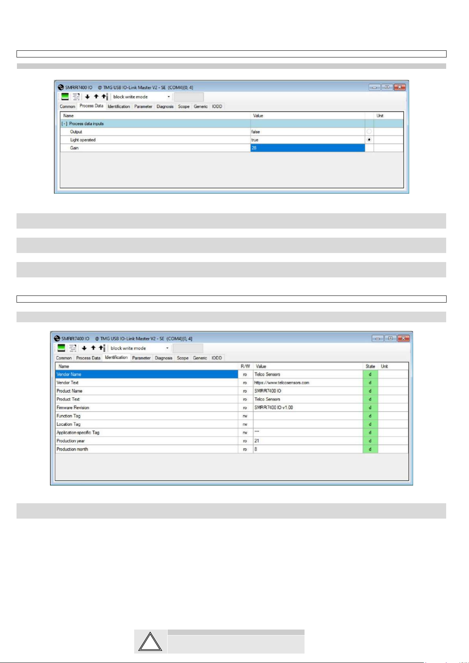
Task: Click the Light operated value 'true'
Action: [x=255, y=140]
